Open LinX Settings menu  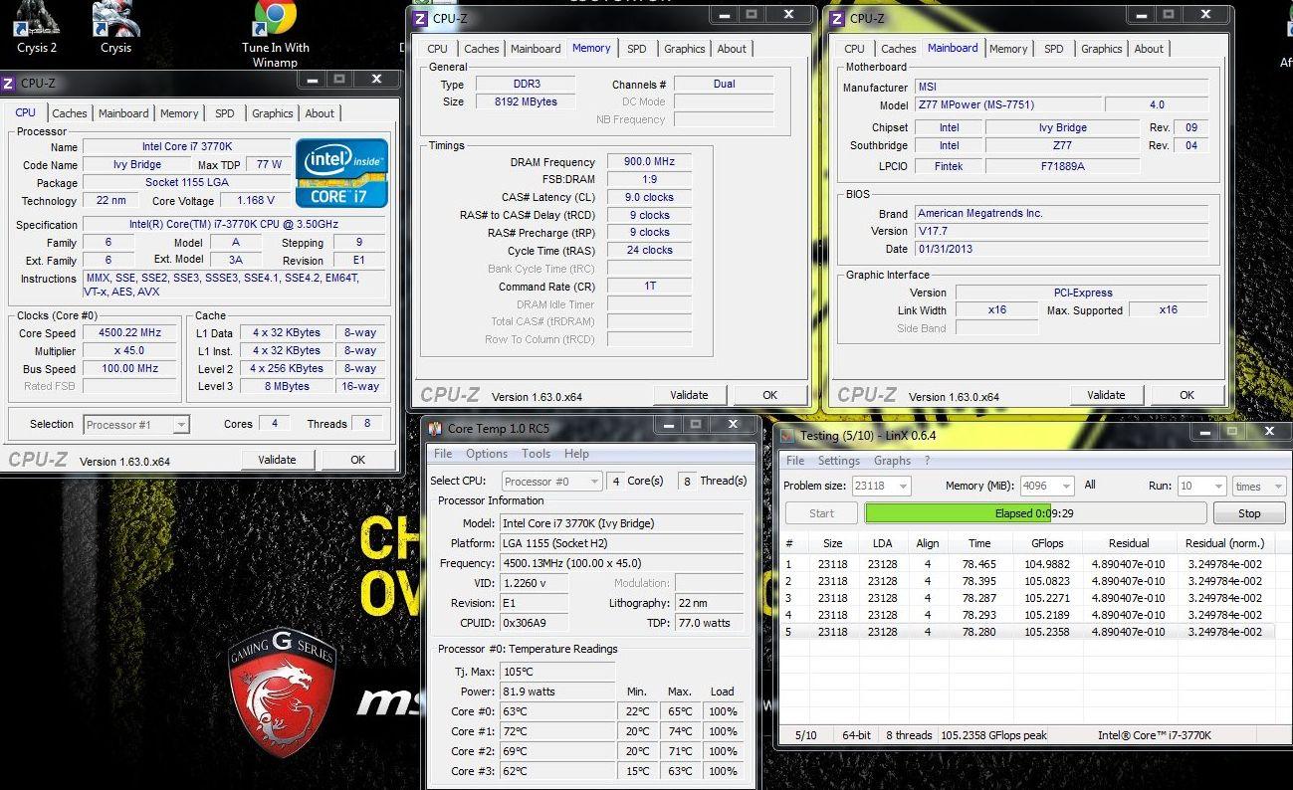point(839,461)
